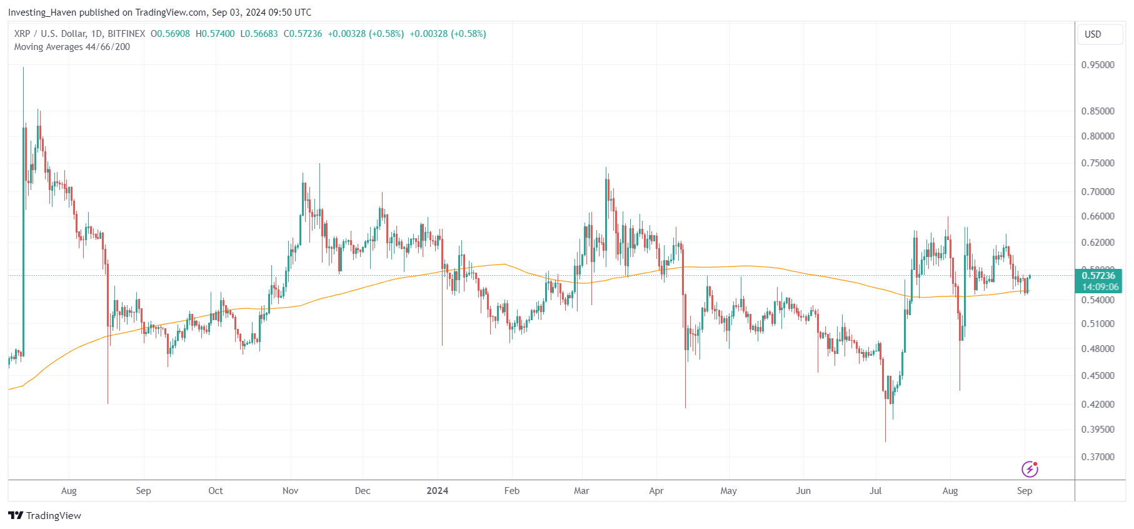
Task: Click the open price value O0.56908
Action: click(170, 34)
